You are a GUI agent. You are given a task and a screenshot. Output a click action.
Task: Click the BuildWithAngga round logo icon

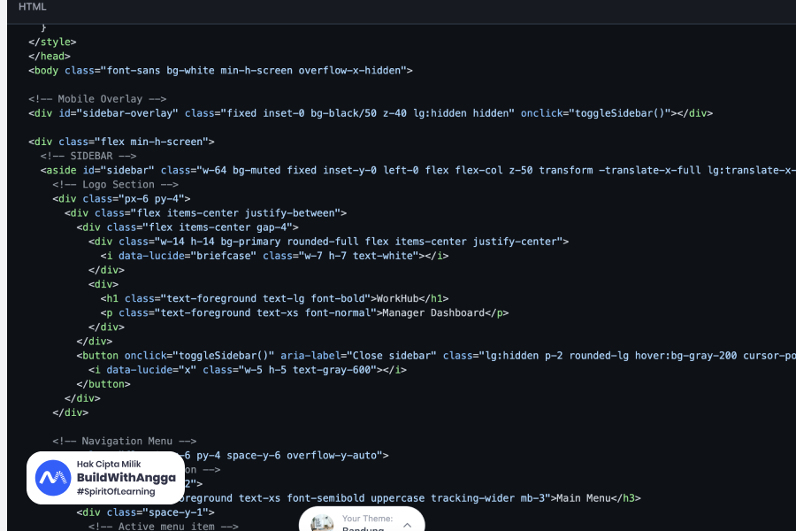pos(53,478)
